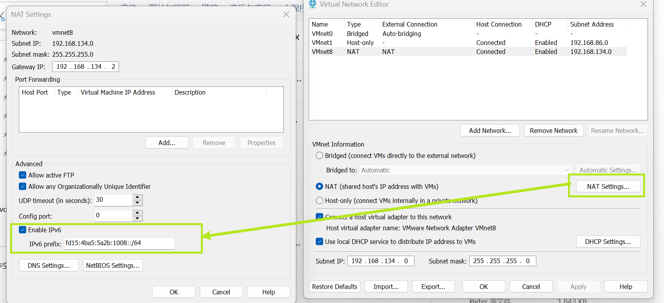Viewport: 664px width, 303px height.
Task: Click the Subnet IP field in Network Editor
Action: [381, 261]
